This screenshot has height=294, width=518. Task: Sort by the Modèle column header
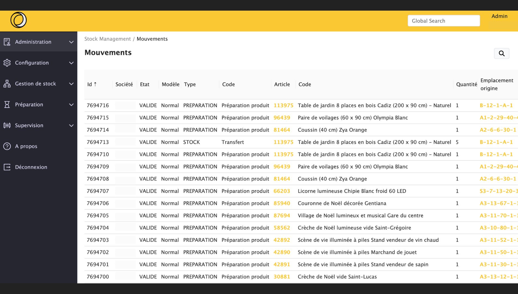(170, 84)
